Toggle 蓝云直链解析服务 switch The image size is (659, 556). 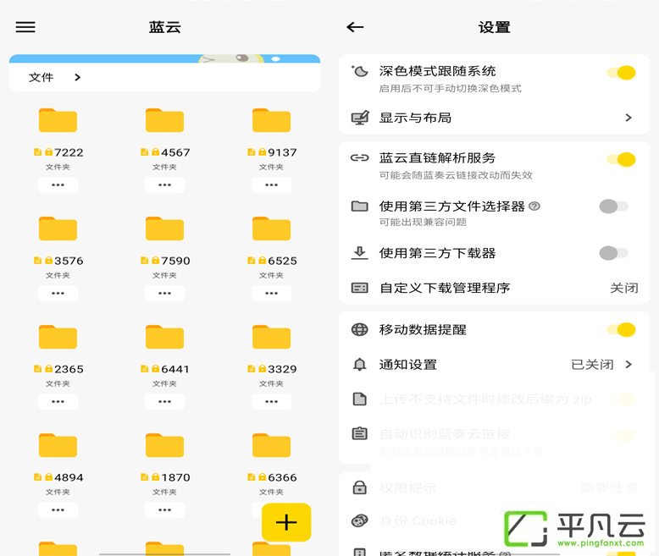621,160
